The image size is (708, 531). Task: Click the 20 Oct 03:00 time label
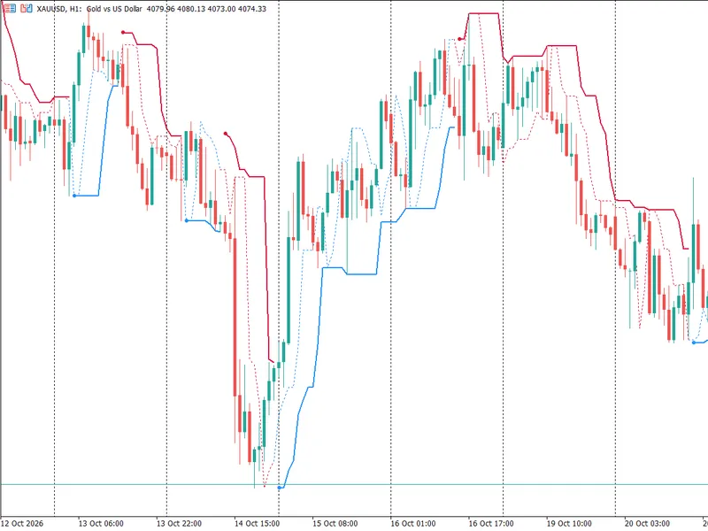pyautogui.click(x=648, y=523)
